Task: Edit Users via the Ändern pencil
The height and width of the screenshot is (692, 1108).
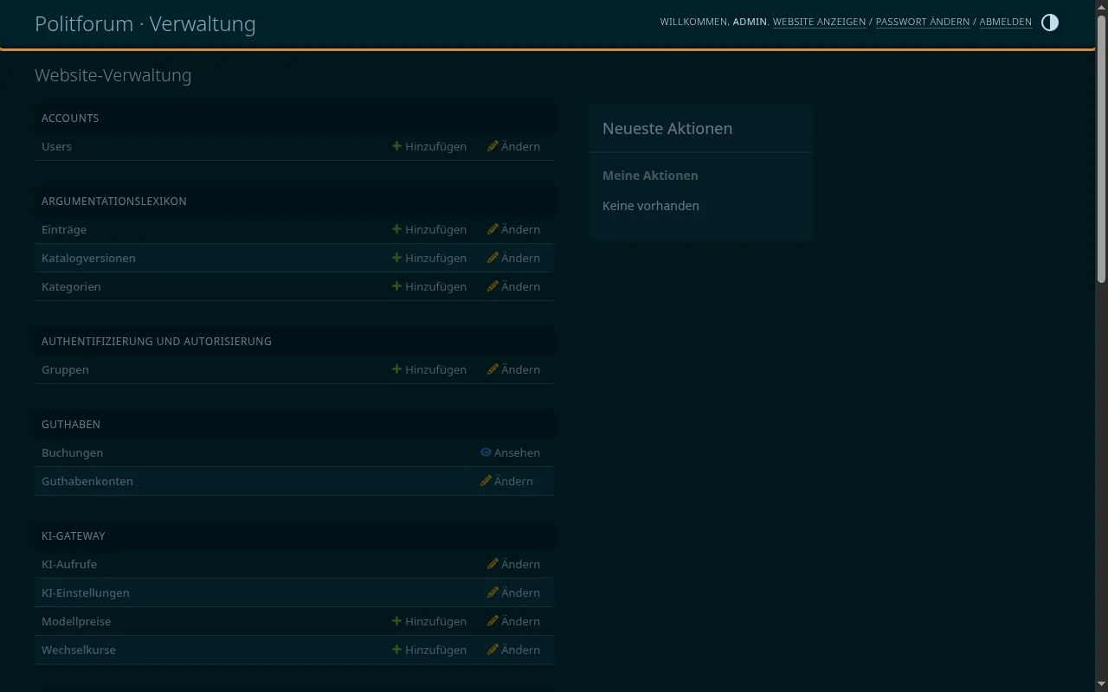Action: pos(513,146)
